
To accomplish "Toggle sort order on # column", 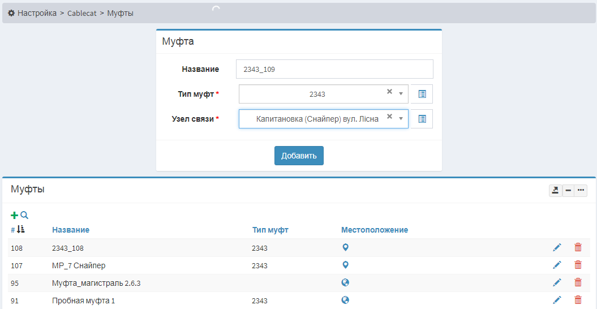I will coord(20,229).
